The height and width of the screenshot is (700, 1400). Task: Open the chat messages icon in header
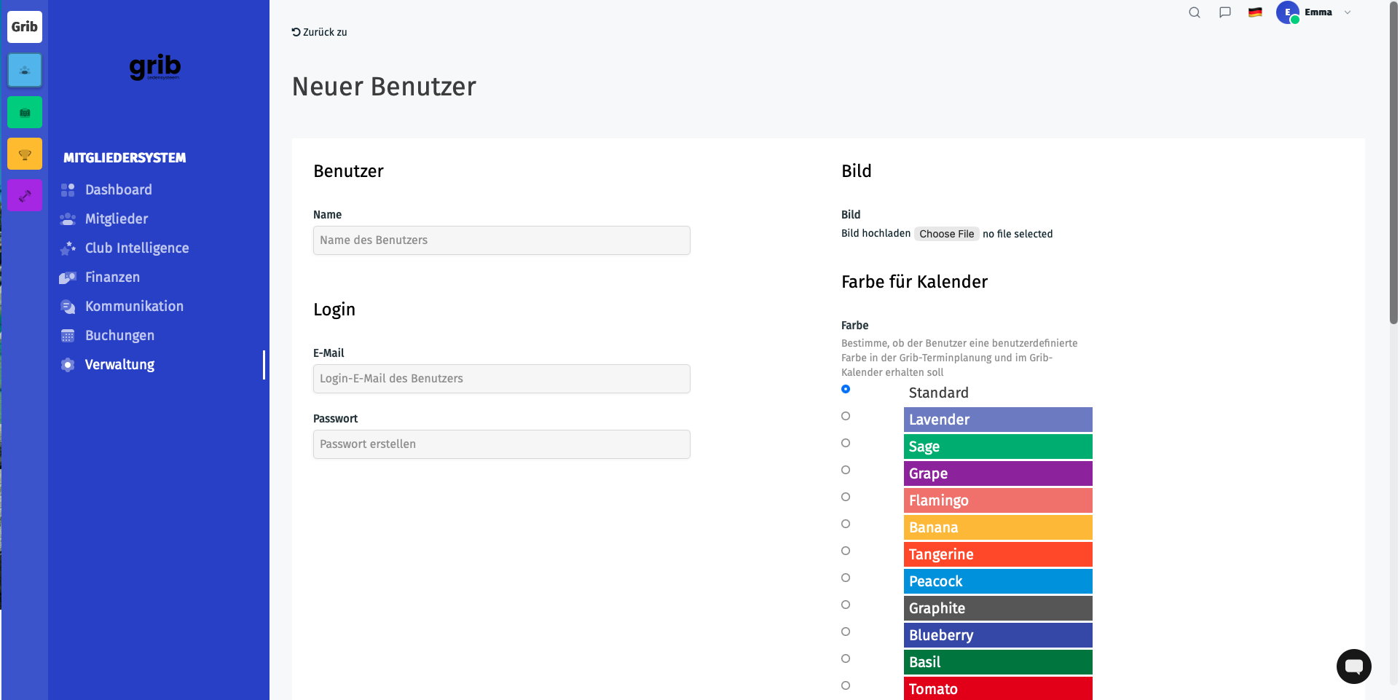pos(1225,12)
